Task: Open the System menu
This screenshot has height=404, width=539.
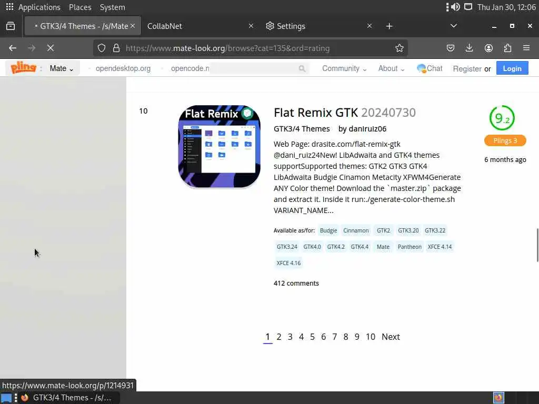Action: [x=113, y=7]
